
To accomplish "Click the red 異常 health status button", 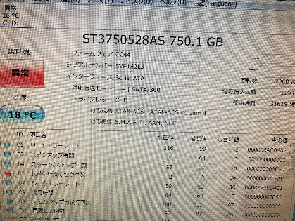I will [x=22, y=74].
